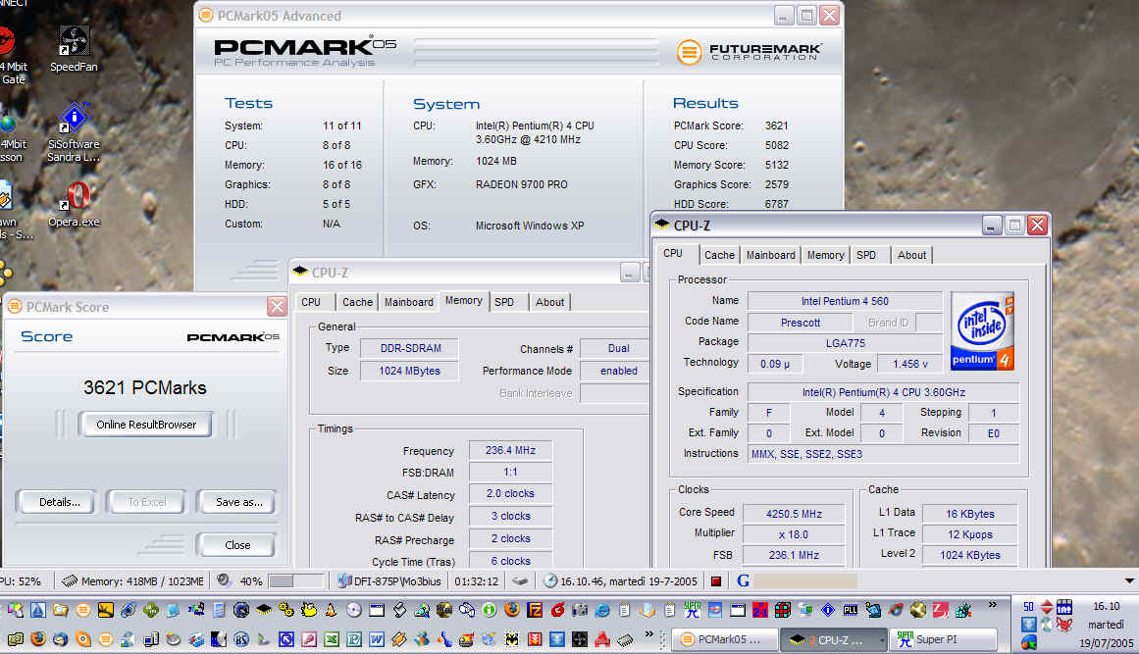Launch VLC cone icon in quick launch
Screen dimensions: 1139x654
[331, 610]
